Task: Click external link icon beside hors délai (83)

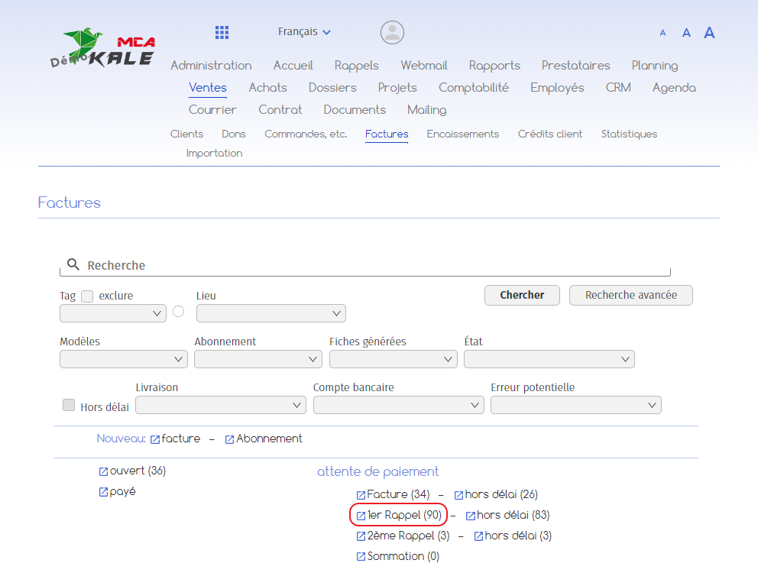Action: click(x=471, y=516)
